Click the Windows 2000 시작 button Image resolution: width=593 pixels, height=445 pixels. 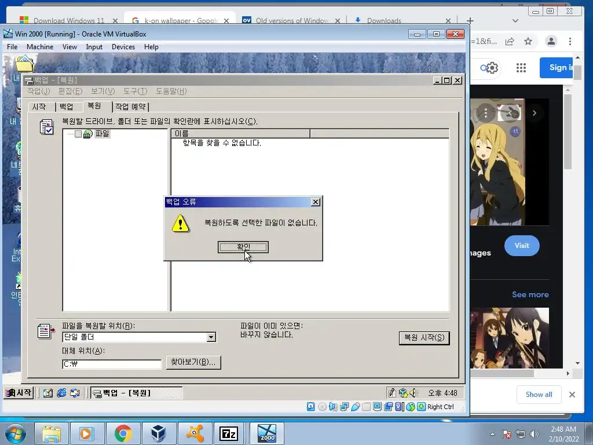[x=19, y=393]
